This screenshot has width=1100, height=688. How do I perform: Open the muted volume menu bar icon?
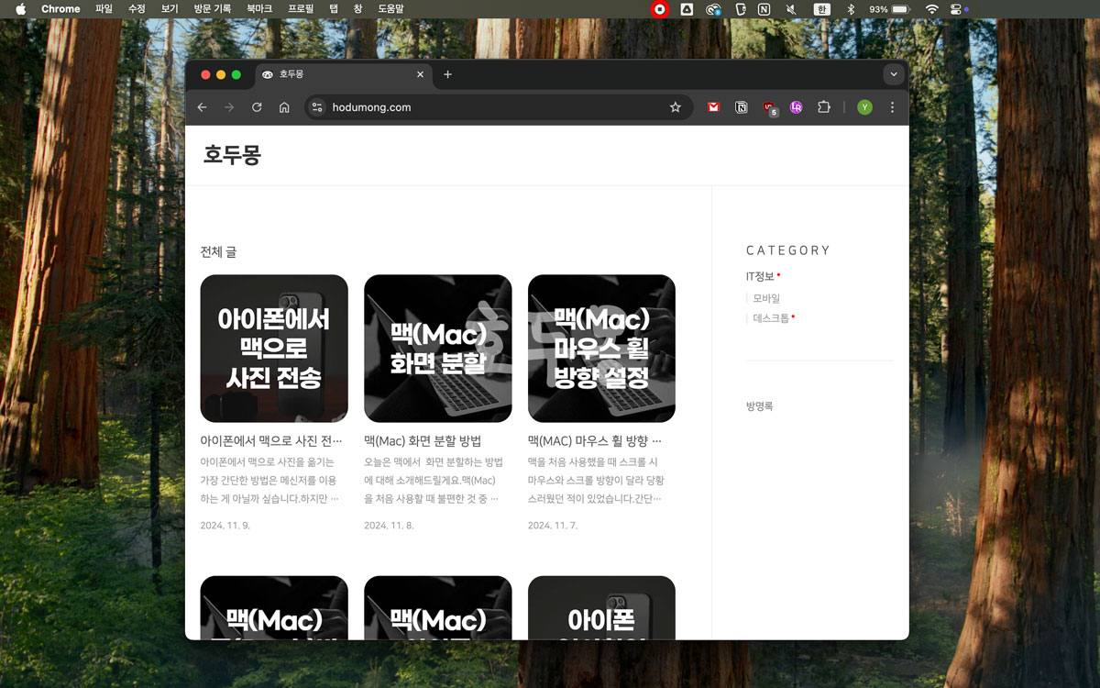791,9
